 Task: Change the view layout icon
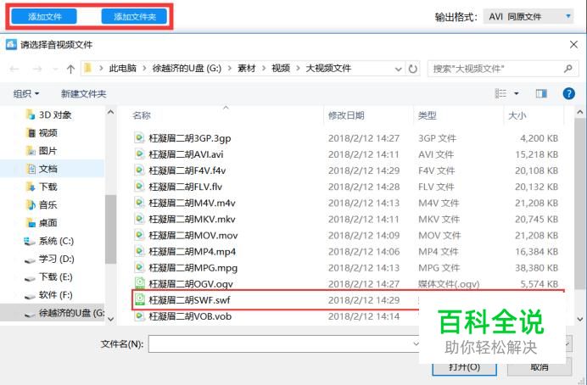[x=500, y=93]
